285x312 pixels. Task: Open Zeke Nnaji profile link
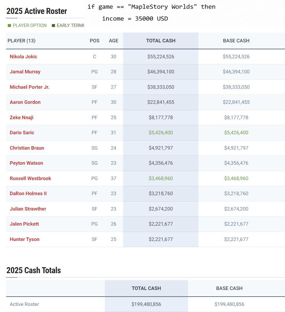click(x=21, y=117)
